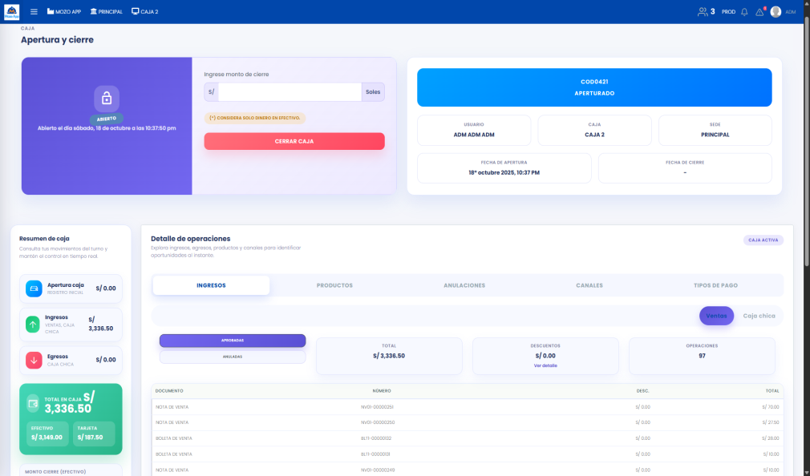Open the notifications bell
The height and width of the screenshot is (476, 810).
(x=744, y=12)
